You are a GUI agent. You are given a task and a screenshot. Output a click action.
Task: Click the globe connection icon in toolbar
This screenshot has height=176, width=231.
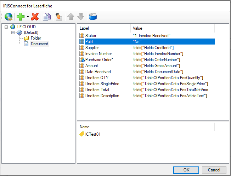pyautogui.click(x=9, y=17)
